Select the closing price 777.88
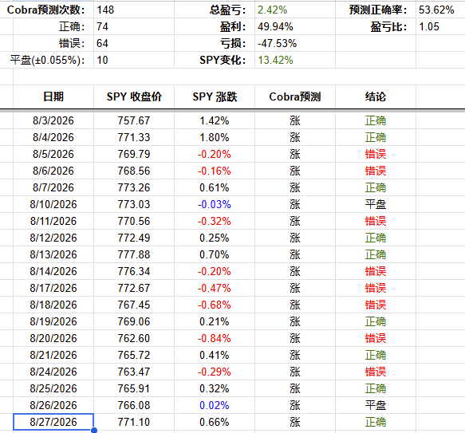Image resolution: width=465 pixels, height=433 pixels. click(x=134, y=254)
